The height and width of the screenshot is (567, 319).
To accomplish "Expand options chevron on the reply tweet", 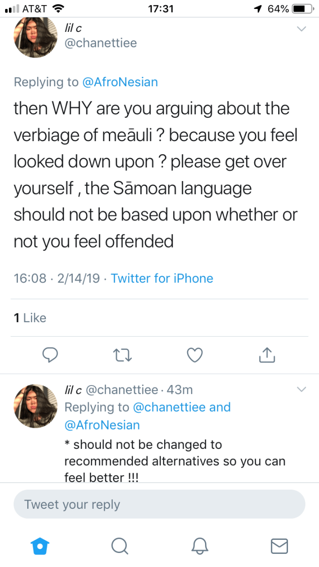I will click(302, 390).
